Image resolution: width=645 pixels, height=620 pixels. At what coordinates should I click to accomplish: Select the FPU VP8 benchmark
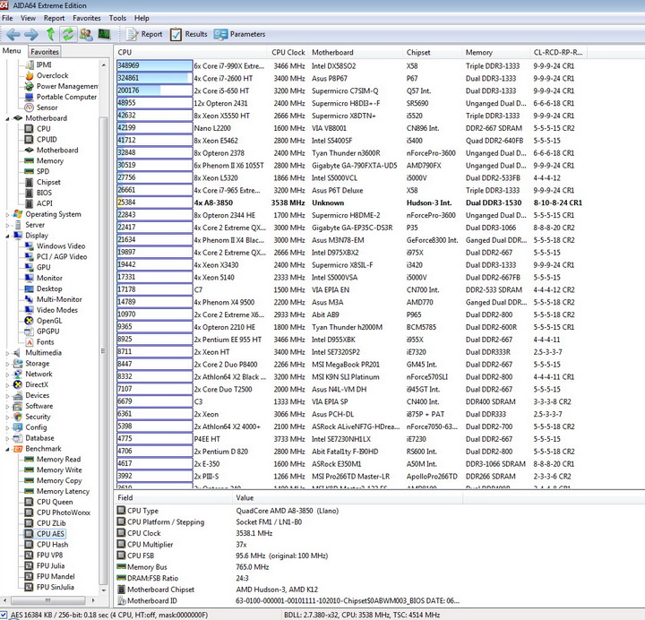pos(44,555)
